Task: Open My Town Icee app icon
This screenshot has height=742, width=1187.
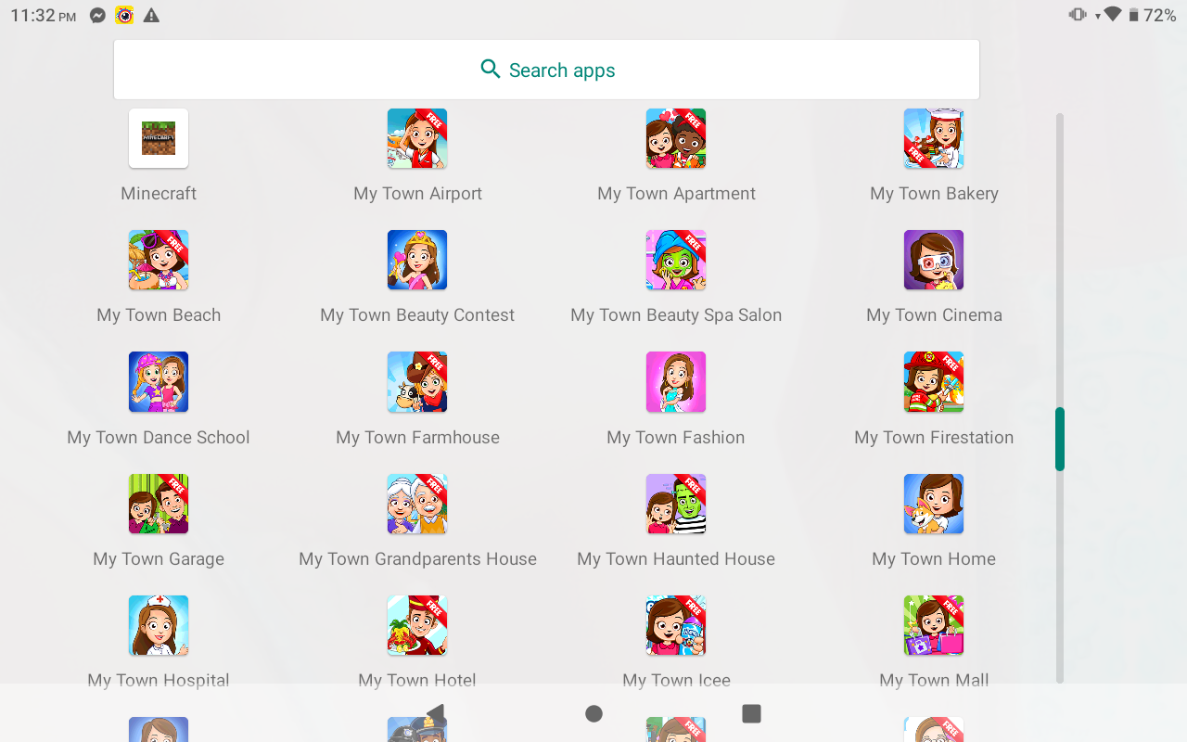Action: [676, 625]
